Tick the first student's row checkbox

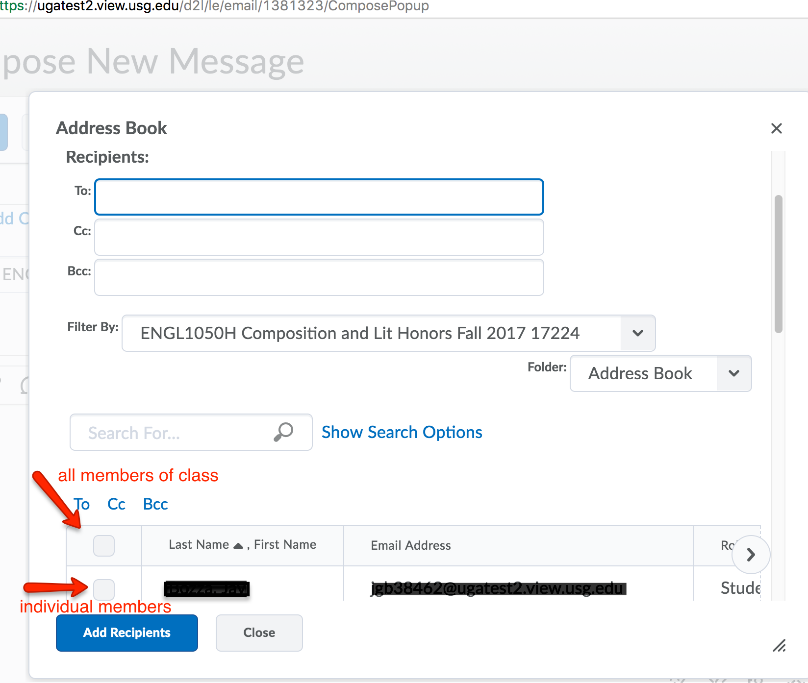click(104, 589)
